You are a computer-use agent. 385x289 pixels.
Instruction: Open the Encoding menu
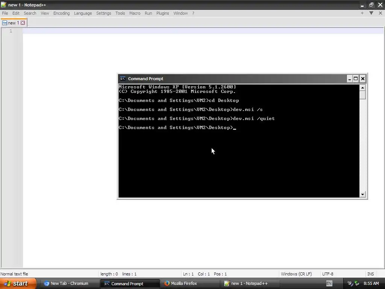coord(61,13)
